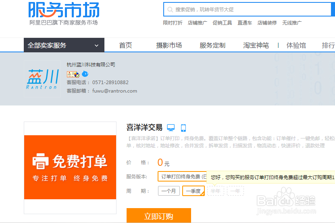Screen dimensions: 335x223
Task: Click the search magnifier icon
Action: click(170, 10)
